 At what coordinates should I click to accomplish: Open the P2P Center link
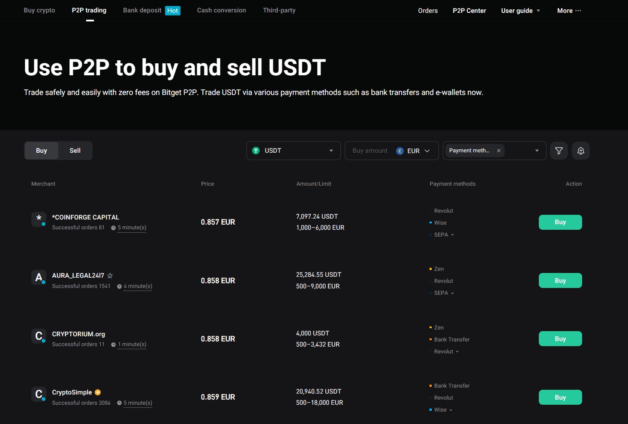coord(469,11)
